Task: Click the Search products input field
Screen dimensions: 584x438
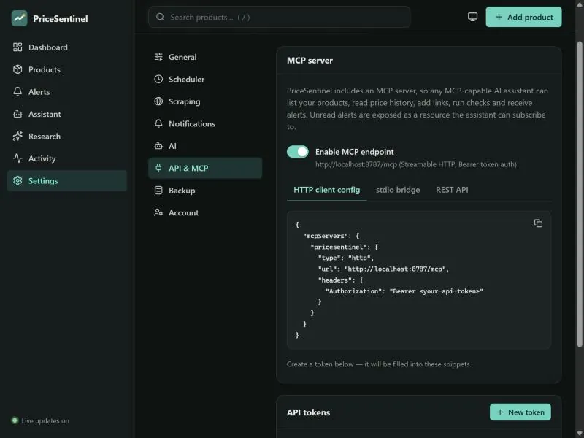Action: coord(280,17)
